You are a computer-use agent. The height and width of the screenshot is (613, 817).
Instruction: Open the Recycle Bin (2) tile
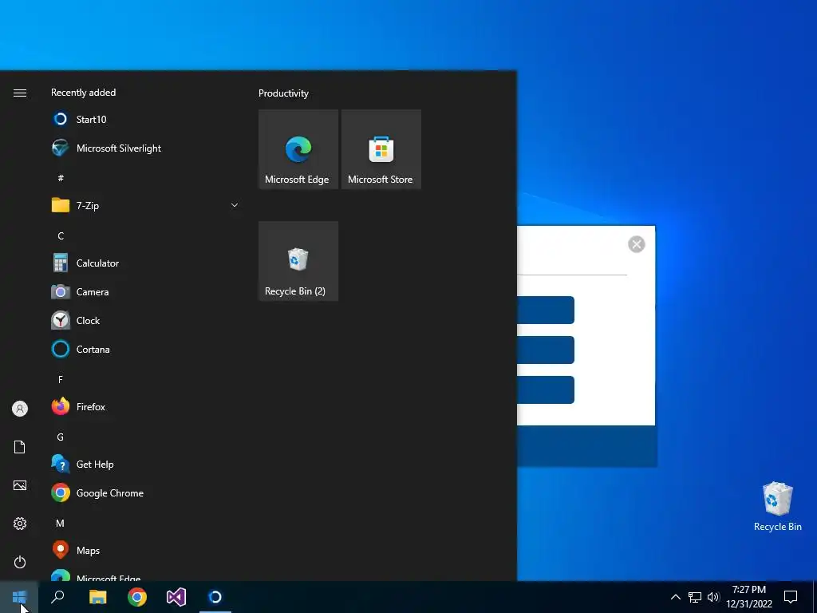pos(298,261)
